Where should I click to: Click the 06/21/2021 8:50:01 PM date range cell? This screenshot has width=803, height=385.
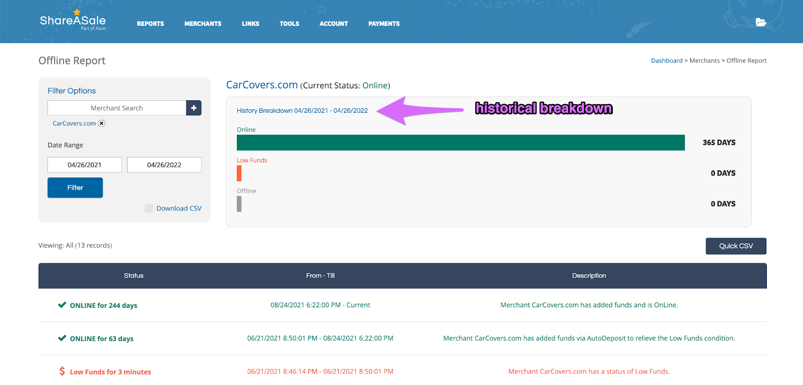pos(320,338)
